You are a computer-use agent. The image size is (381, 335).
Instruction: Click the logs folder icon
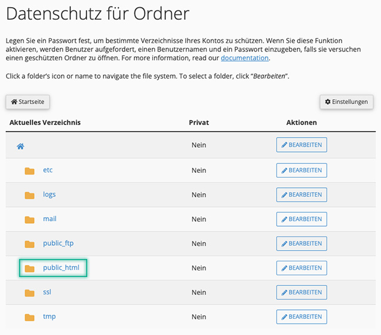pos(30,195)
